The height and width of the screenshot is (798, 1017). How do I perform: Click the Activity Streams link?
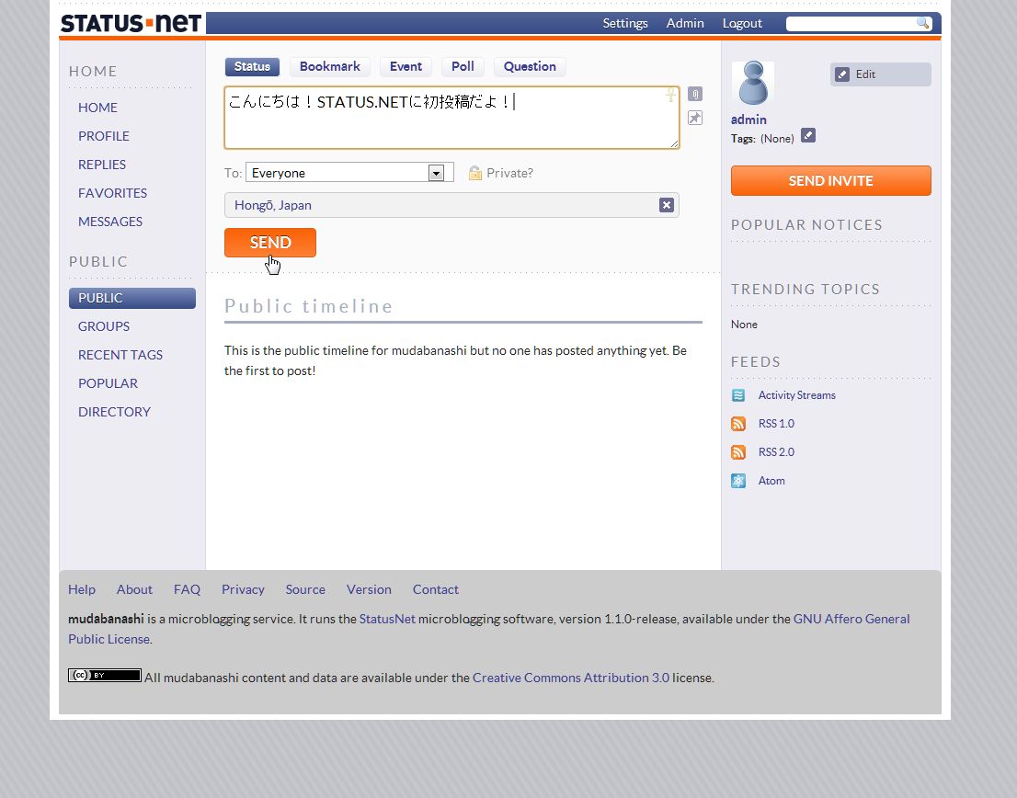pyautogui.click(x=796, y=395)
